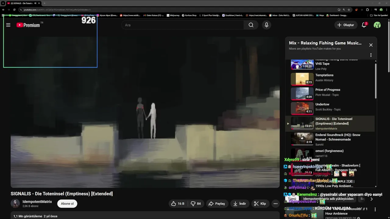Open Relaxing Fishing Game Music thumbnail 1:05:20
Screen dimensions: 390x219
point(302,64)
